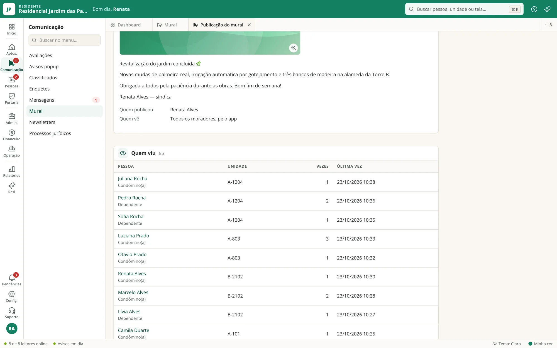
Task: Open Processos jurídicos menu item
Action: click(64, 133)
